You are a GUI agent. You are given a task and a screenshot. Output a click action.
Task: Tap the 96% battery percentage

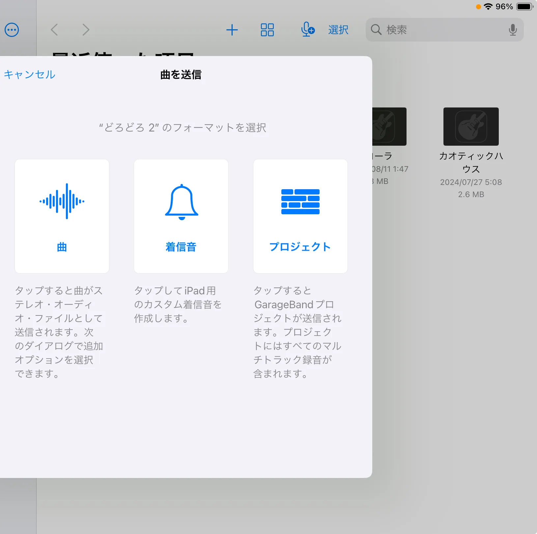(x=504, y=7)
